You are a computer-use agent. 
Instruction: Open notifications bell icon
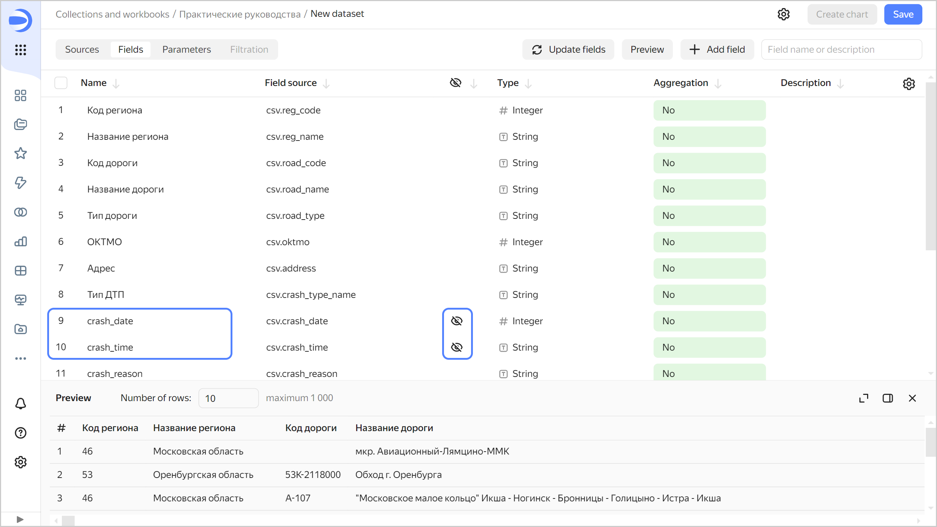(20, 404)
